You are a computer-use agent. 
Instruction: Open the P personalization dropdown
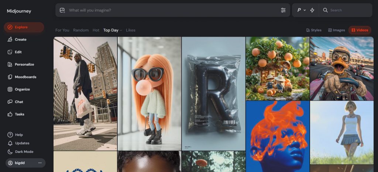301,10
